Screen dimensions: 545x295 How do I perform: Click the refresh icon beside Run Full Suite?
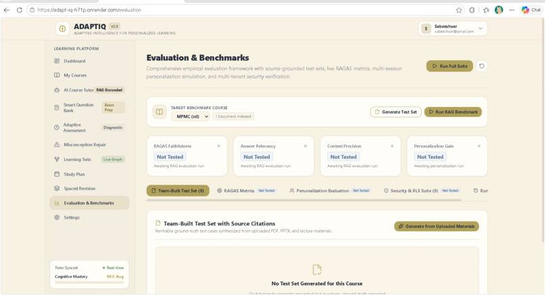click(481, 66)
